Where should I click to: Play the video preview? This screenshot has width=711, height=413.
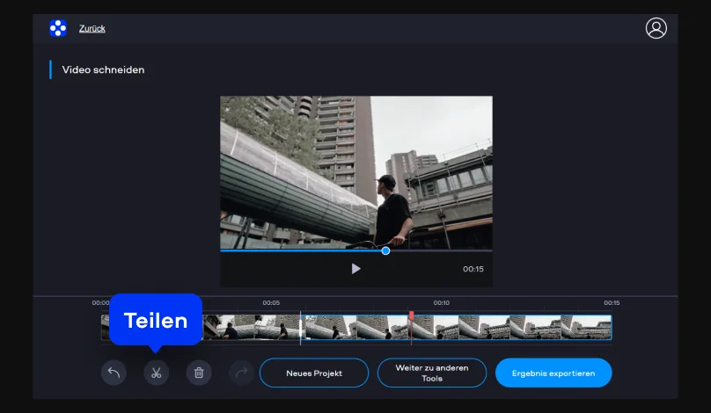355,269
